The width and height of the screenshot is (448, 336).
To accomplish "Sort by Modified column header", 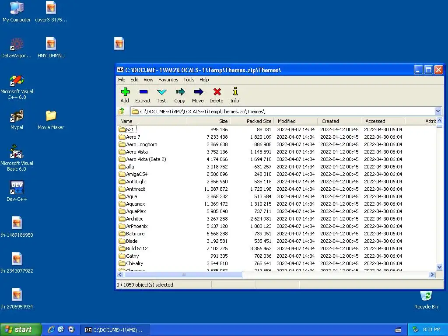I will (295, 121).
